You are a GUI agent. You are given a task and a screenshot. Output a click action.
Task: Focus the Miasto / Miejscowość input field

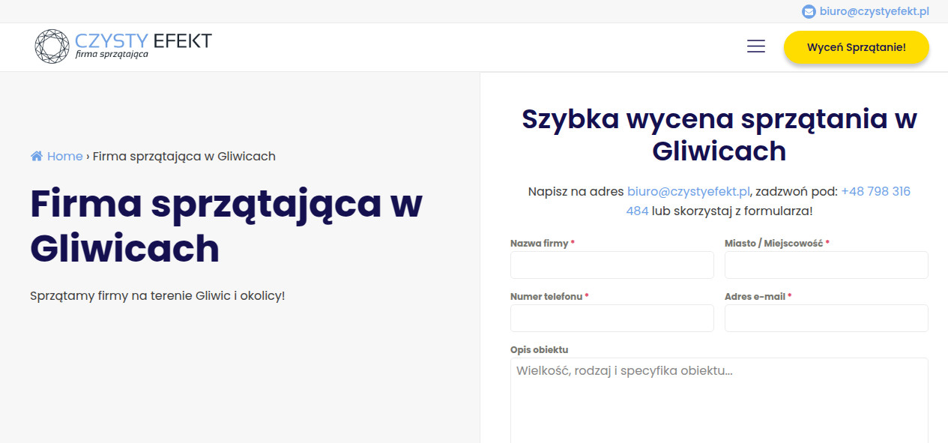pos(826,265)
